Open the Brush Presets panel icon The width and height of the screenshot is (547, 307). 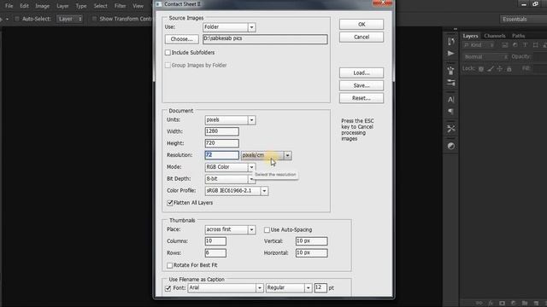point(450,70)
